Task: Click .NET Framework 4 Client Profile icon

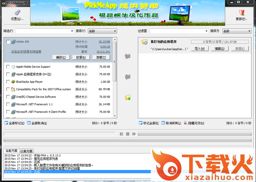Action: pos(13,112)
